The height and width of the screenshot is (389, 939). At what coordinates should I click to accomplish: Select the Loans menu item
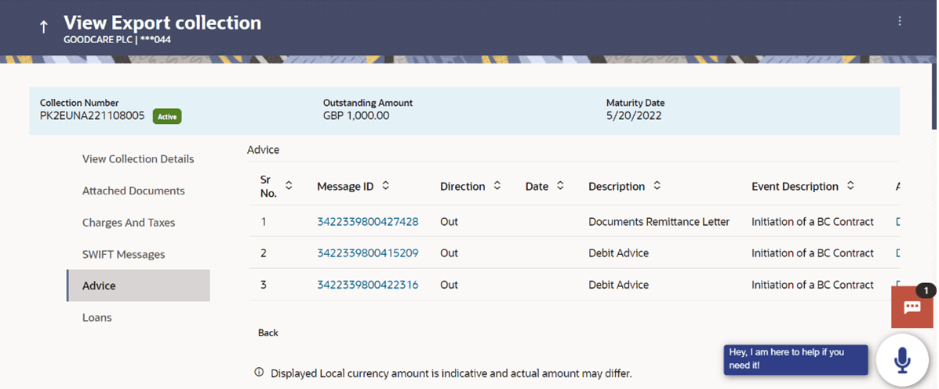tap(97, 318)
